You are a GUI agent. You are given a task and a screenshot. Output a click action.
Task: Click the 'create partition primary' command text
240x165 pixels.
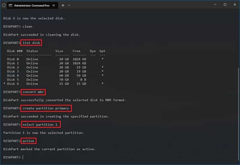point(46,108)
